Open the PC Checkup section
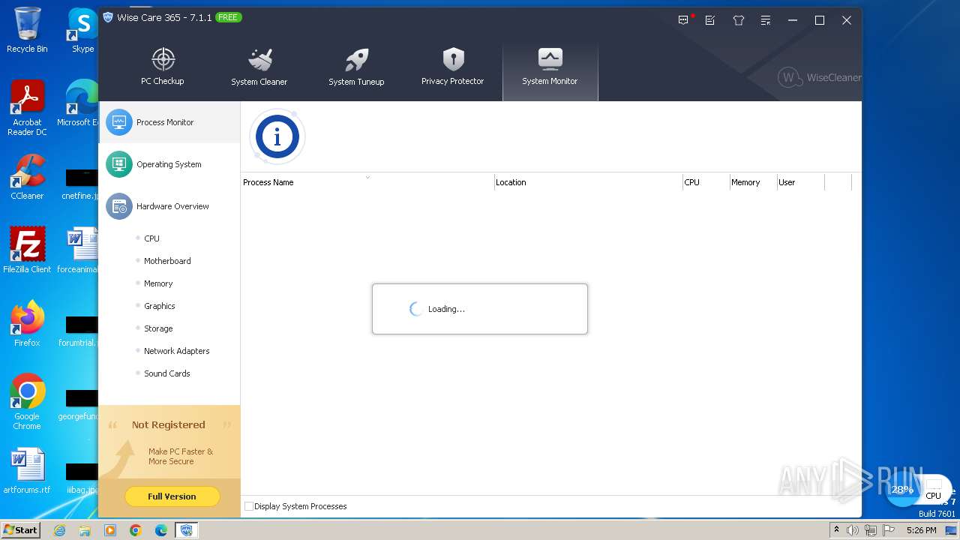Screen dimensions: 960x540 pyautogui.click(x=163, y=67)
